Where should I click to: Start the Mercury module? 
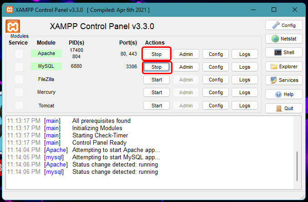157,92
